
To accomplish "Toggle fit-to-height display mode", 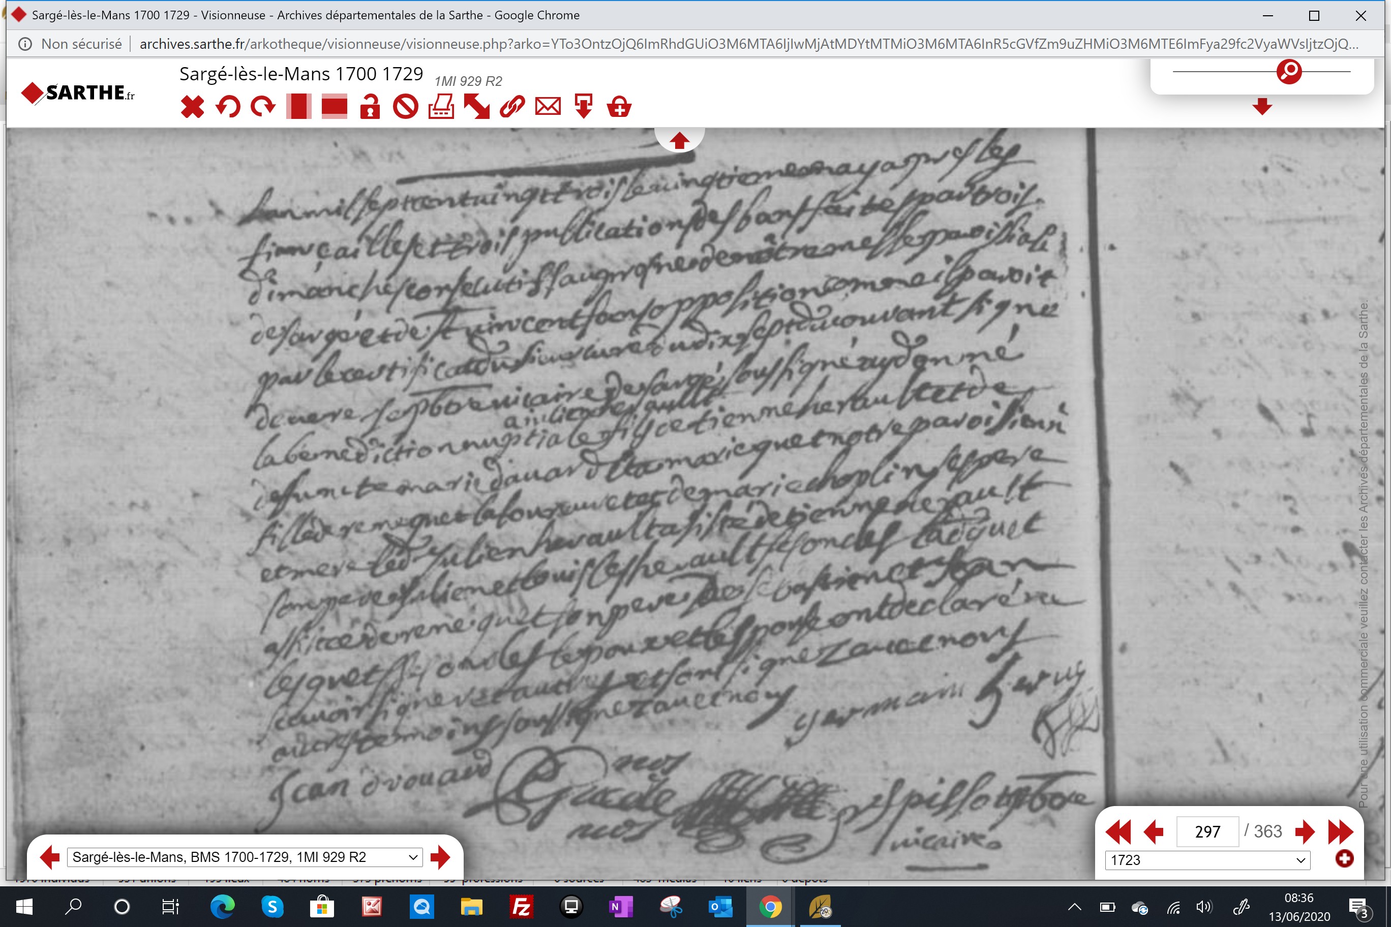I will tap(298, 107).
